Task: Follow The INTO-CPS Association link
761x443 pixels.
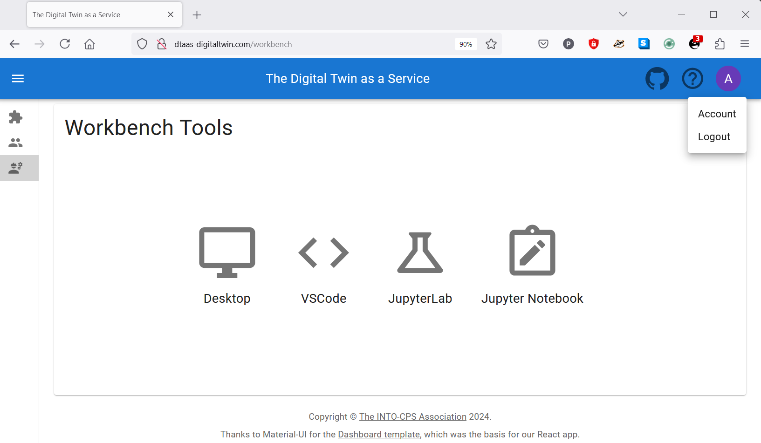Action: pos(412,416)
